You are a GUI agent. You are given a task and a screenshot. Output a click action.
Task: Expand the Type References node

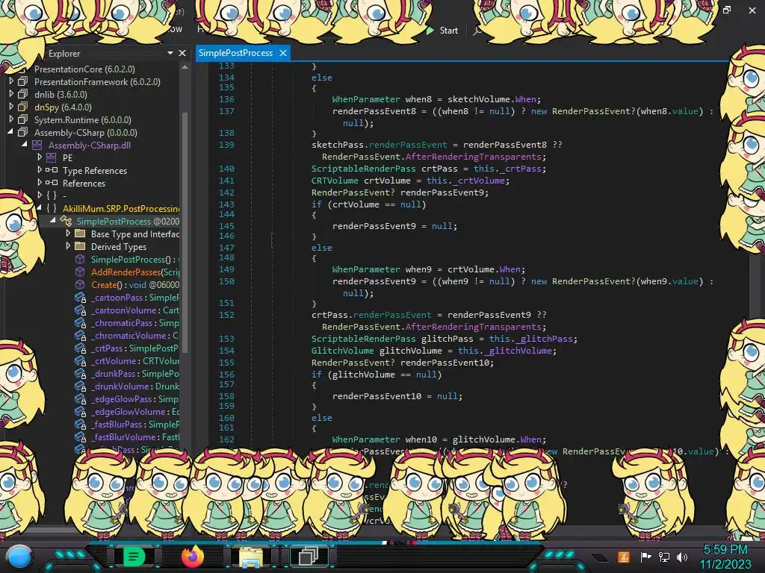[40, 170]
